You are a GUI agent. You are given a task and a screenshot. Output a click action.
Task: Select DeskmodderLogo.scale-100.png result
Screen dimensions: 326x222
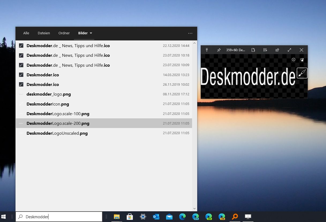[x=104, y=114]
